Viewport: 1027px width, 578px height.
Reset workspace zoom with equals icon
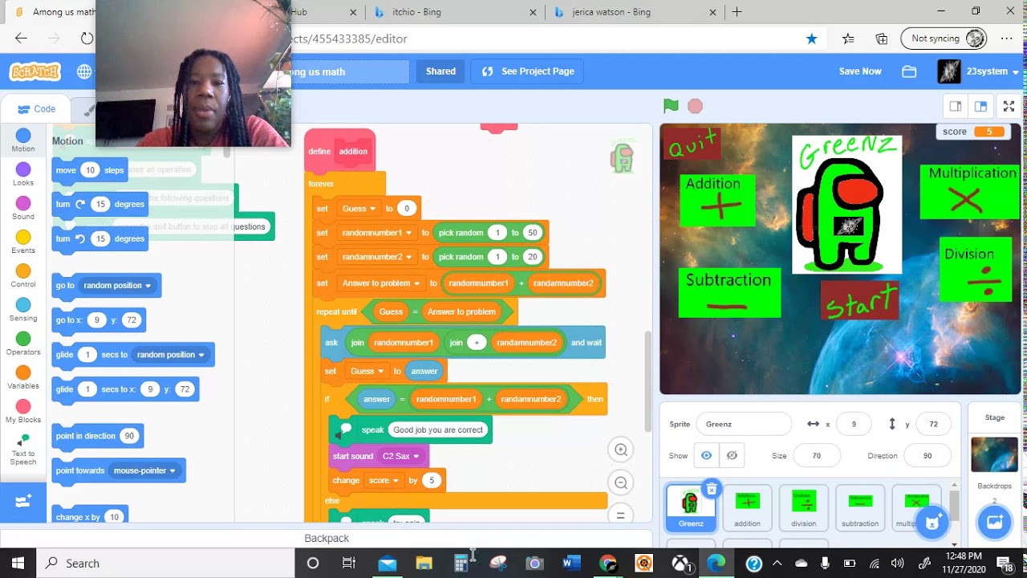click(621, 515)
